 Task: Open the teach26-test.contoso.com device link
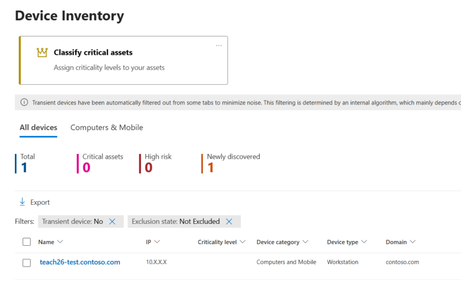80,262
